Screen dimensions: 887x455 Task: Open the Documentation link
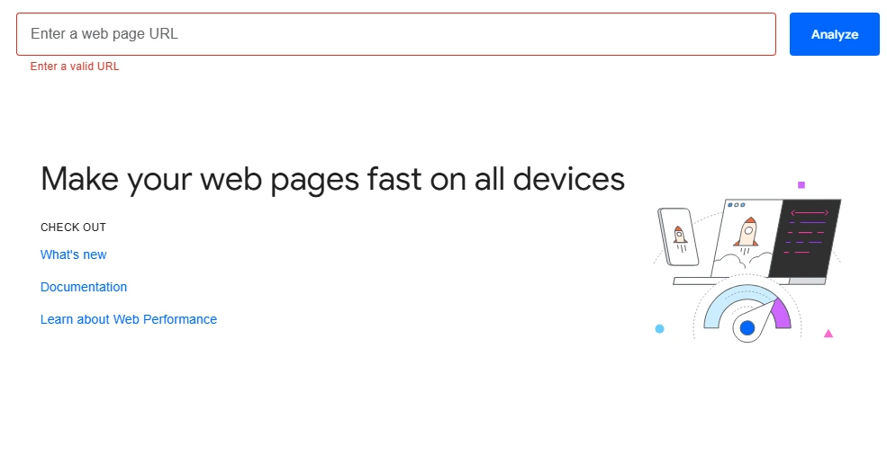84,287
